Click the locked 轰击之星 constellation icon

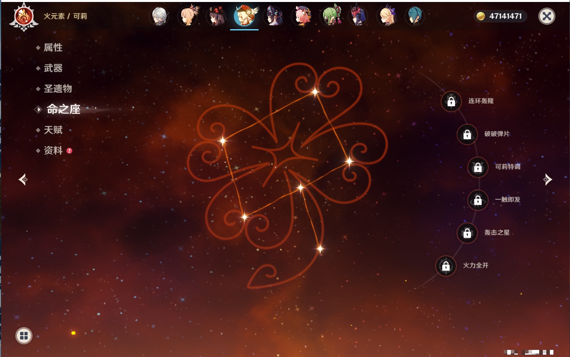tap(467, 233)
